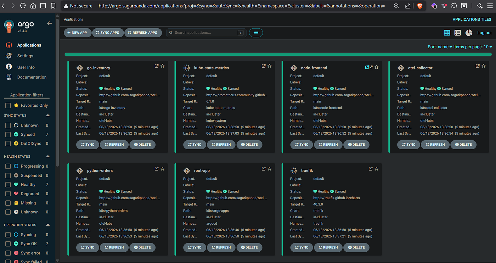The image size is (496, 263).
Task: Check the OutOfSync filter
Action: [8, 144]
